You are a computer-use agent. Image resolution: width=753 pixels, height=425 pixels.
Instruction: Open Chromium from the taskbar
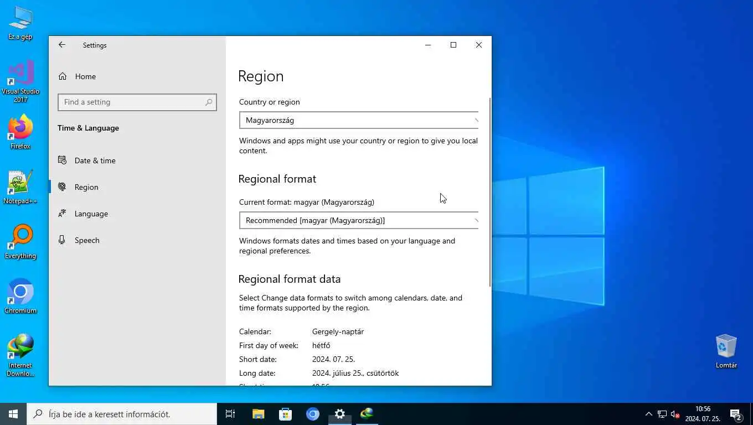point(313,414)
